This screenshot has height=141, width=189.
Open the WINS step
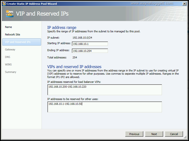tap(8, 65)
